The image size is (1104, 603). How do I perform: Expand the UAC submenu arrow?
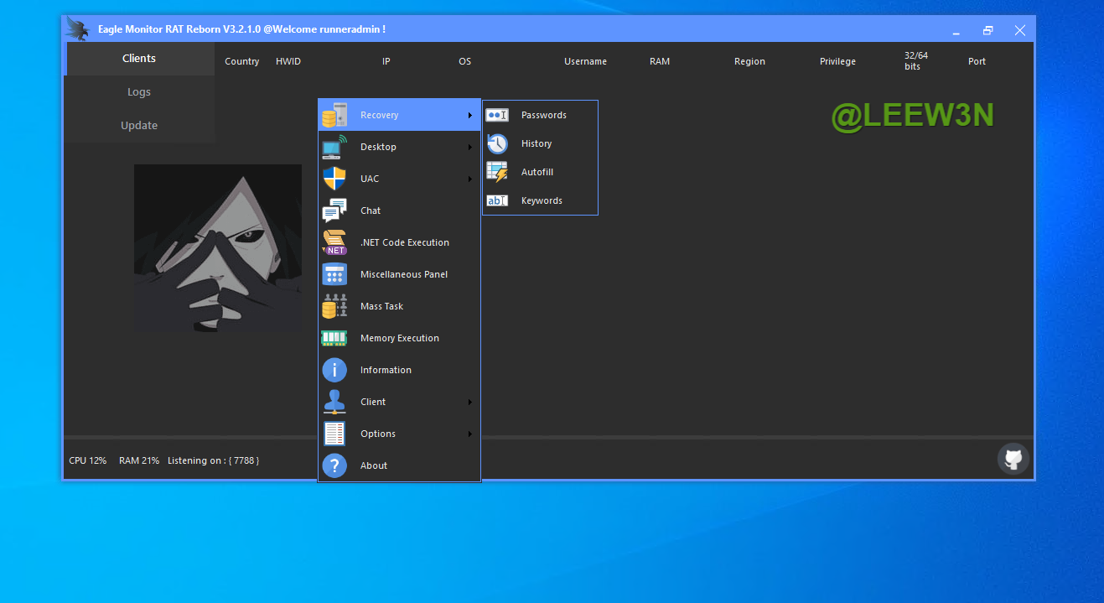470,179
